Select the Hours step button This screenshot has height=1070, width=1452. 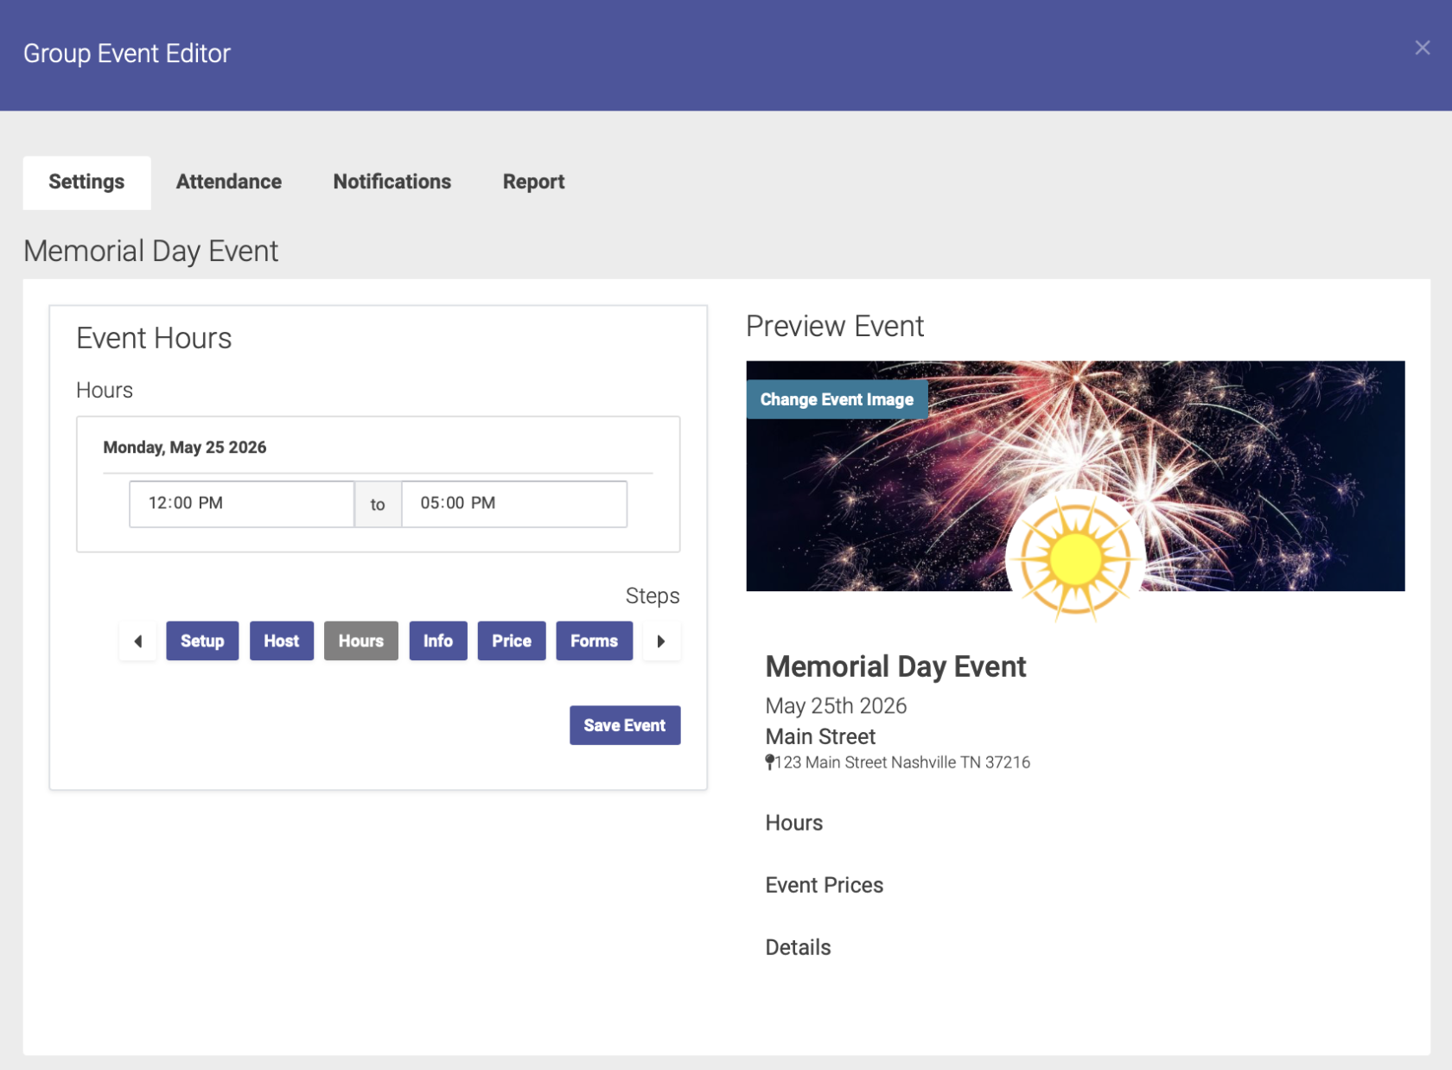tap(361, 641)
